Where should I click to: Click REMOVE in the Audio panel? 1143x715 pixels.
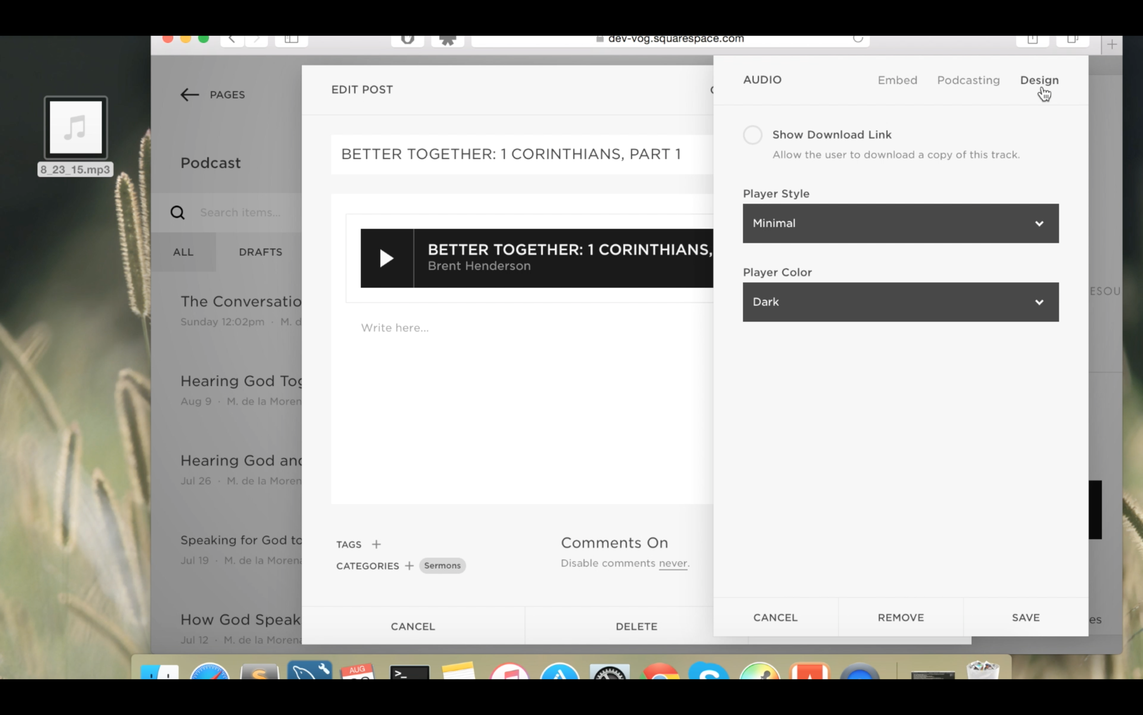(901, 618)
